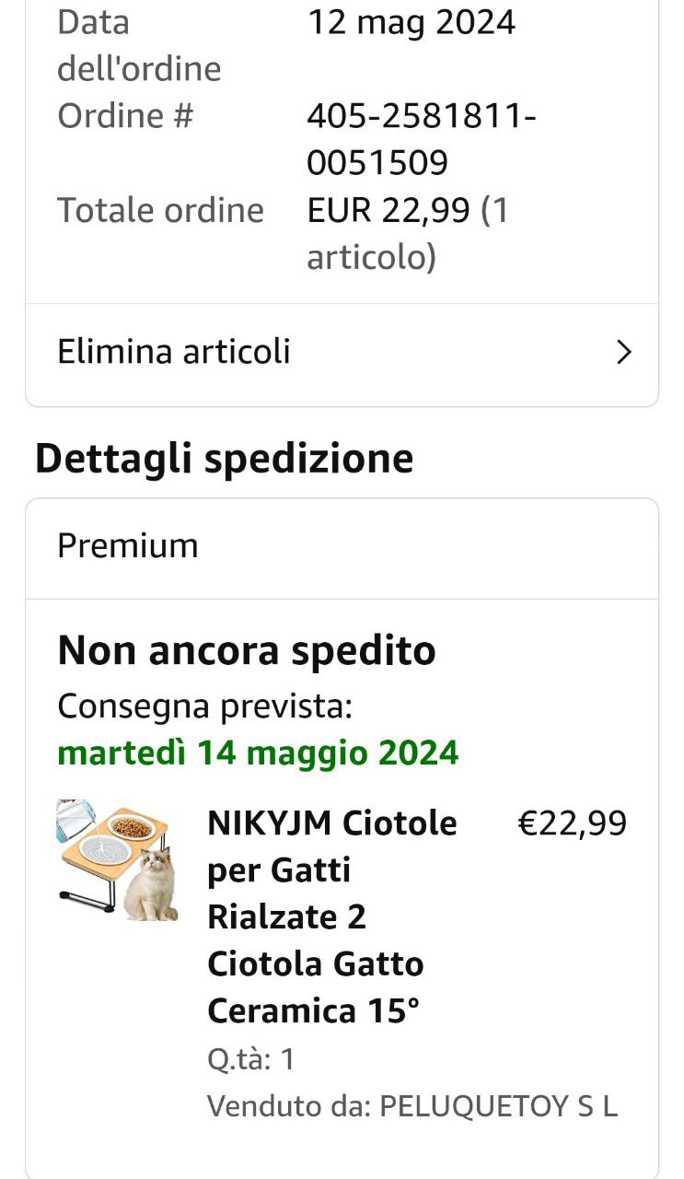The height and width of the screenshot is (1179, 684).
Task: Tap the item price €22,99
Action: (x=573, y=823)
